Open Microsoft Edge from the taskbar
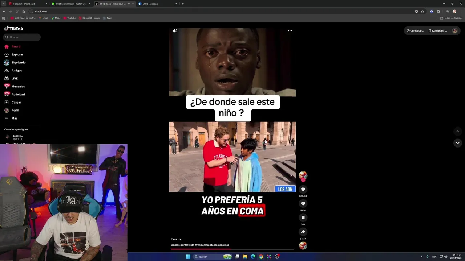 253,257
